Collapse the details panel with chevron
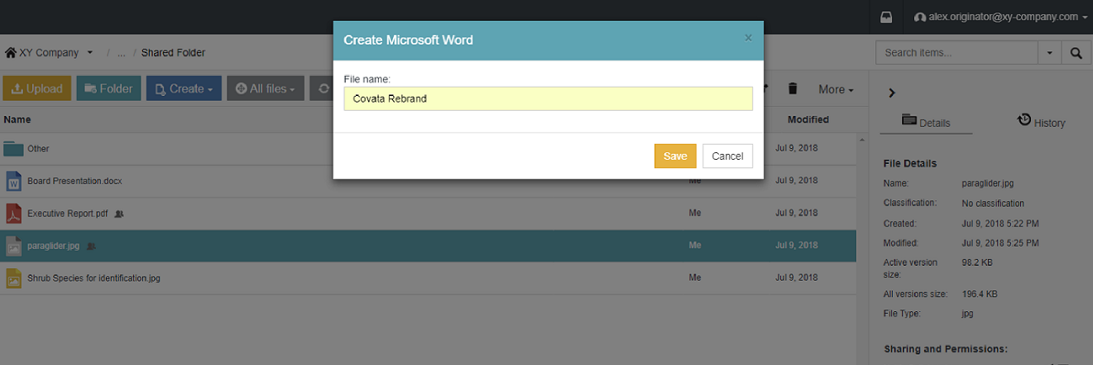 coord(892,93)
